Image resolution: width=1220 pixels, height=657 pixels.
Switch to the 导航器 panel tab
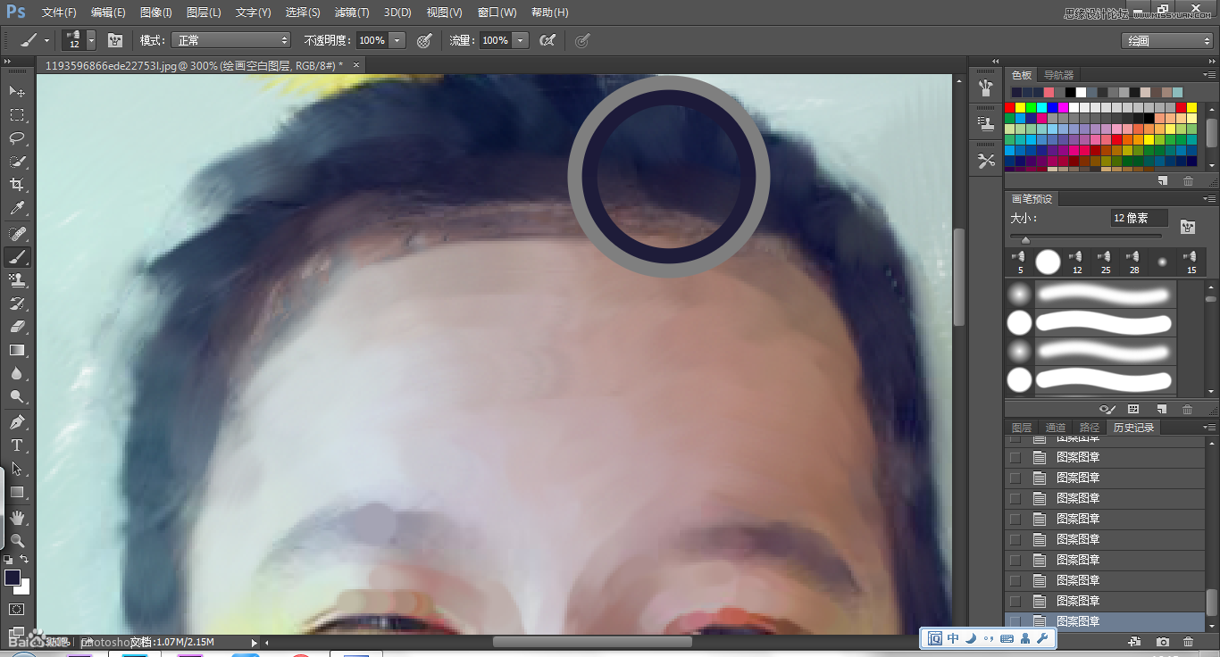tap(1058, 74)
